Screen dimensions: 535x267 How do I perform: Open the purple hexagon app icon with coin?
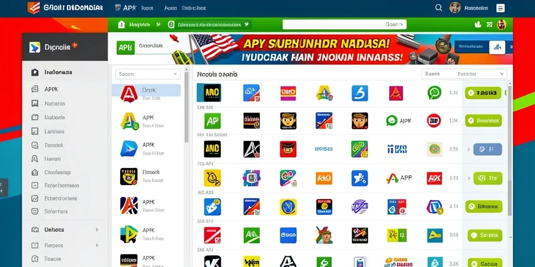click(434, 207)
